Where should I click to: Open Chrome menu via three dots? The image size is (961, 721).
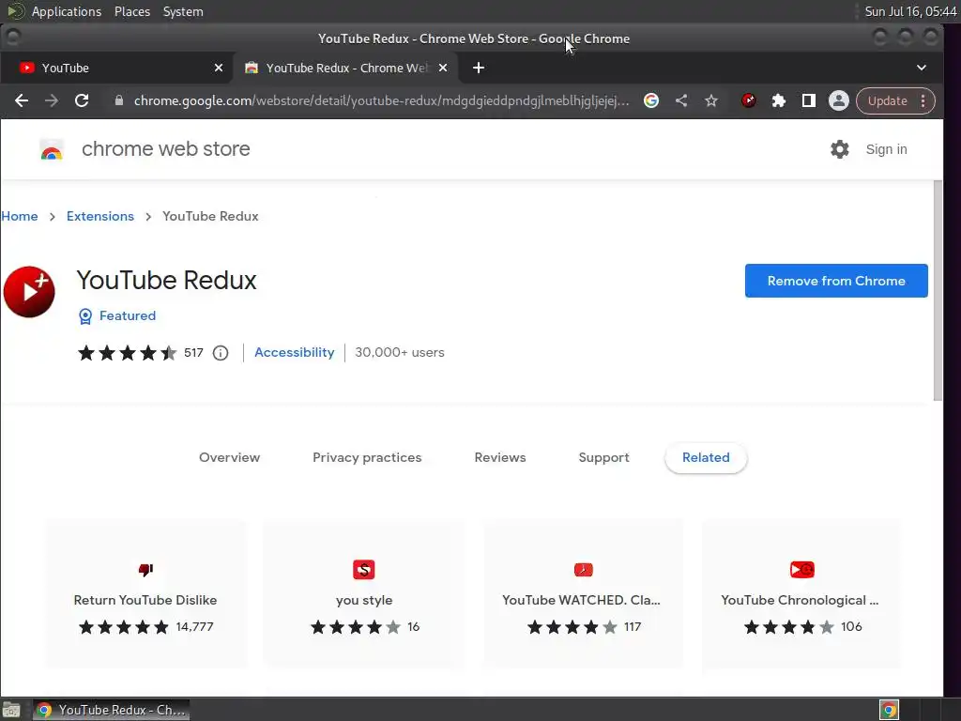923,100
